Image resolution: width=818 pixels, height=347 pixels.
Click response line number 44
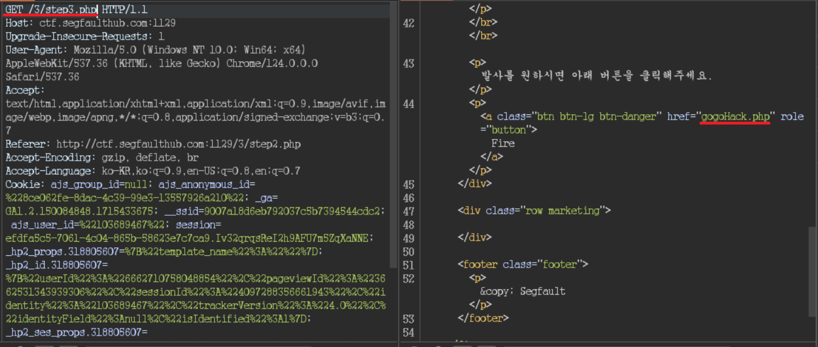408,104
